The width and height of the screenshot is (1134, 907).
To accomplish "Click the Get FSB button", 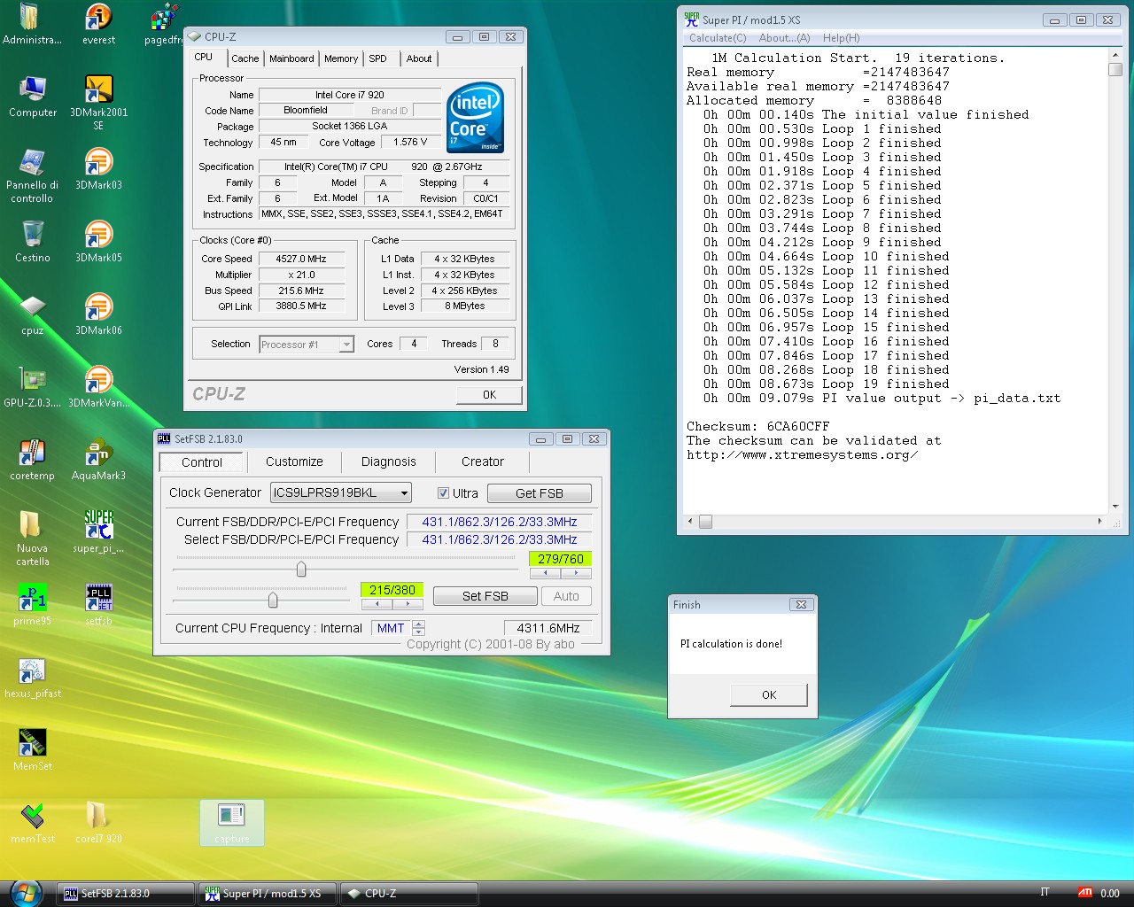I will point(539,493).
